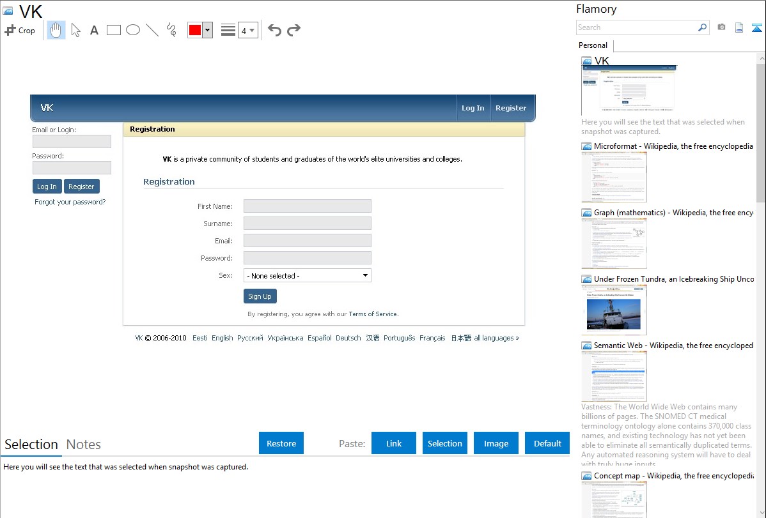Click the red color swatch
The height and width of the screenshot is (518, 766).
point(195,30)
